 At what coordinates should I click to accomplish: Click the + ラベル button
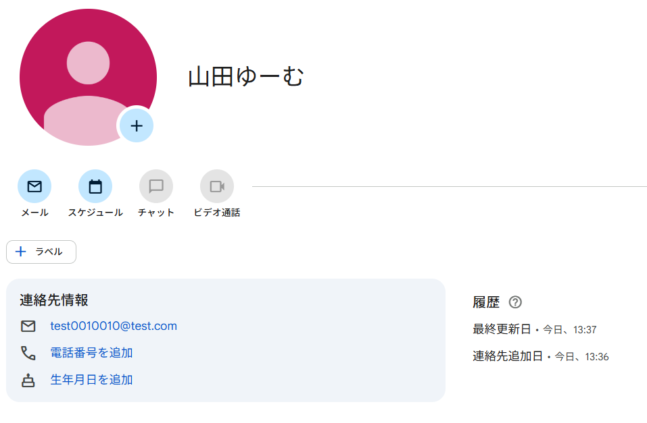(41, 252)
